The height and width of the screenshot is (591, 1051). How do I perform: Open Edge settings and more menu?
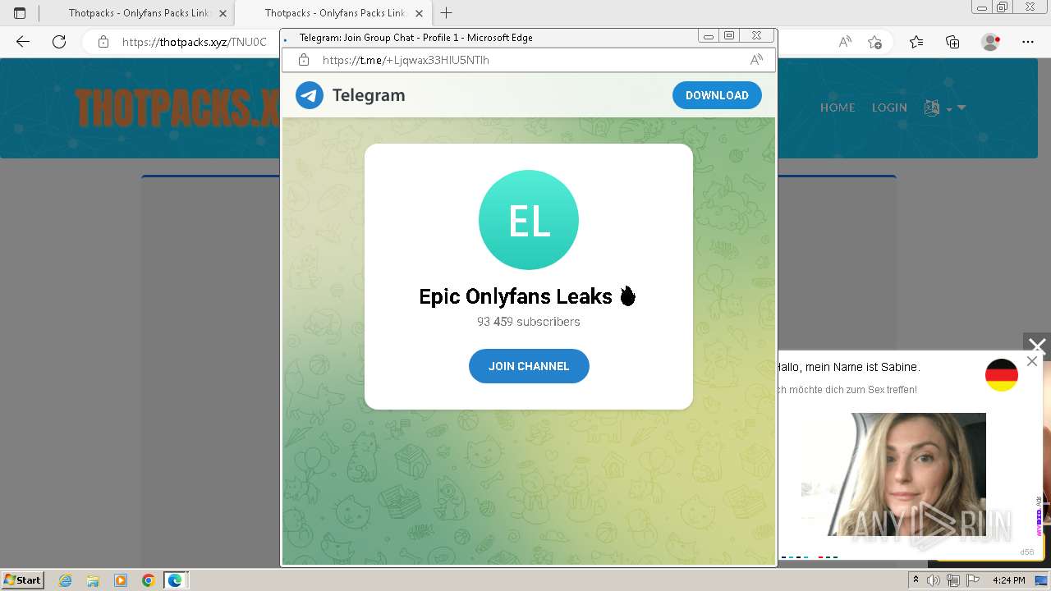[1028, 42]
